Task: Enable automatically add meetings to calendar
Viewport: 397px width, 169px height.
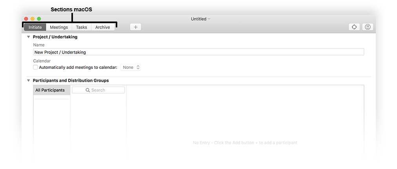Action: 35,67
